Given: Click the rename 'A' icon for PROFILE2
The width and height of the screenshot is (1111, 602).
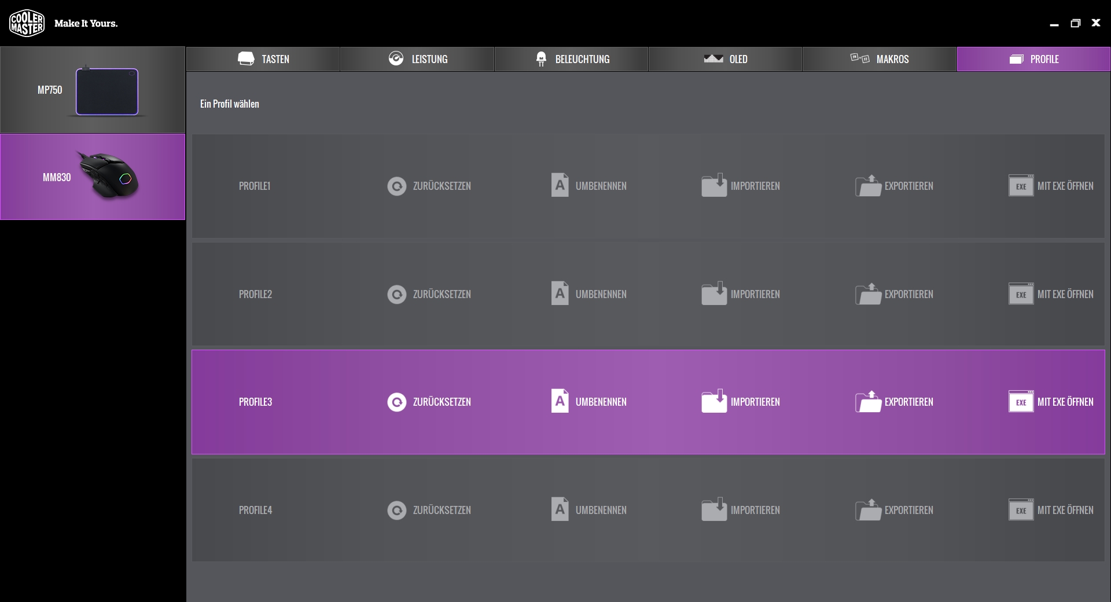Looking at the screenshot, I should (x=560, y=293).
